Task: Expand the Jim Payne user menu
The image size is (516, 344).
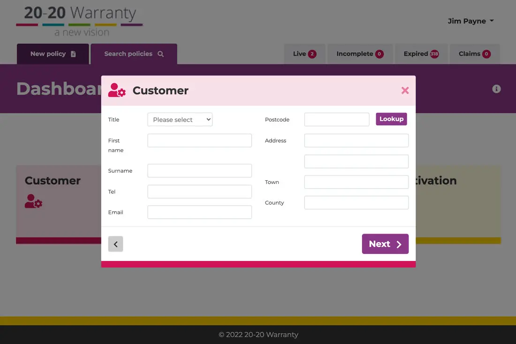Action: (x=470, y=21)
